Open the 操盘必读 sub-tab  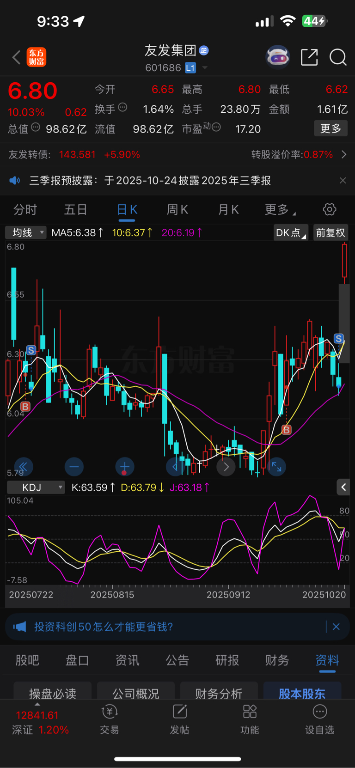click(53, 692)
